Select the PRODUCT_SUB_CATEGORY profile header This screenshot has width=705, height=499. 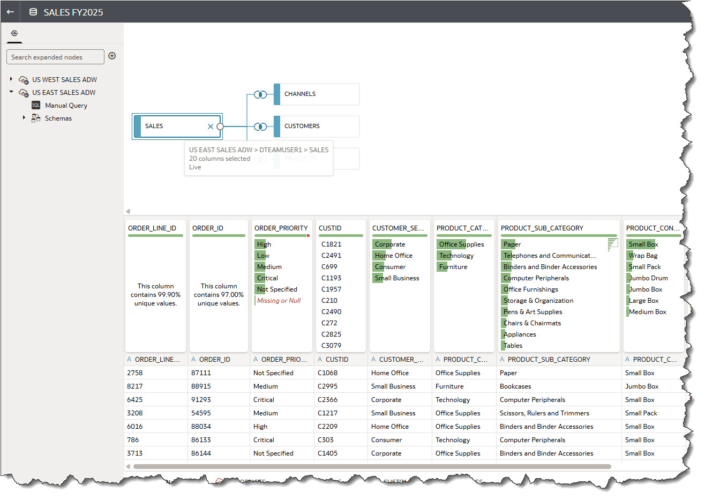(x=542, y=228)
